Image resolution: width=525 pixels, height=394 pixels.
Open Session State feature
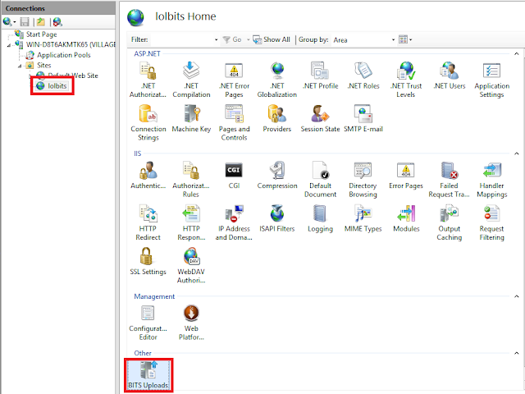coord(320,119)
